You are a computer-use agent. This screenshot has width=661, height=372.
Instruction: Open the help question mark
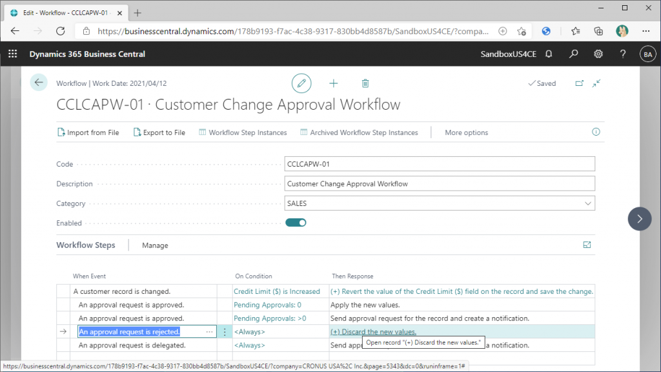[623, 54]
